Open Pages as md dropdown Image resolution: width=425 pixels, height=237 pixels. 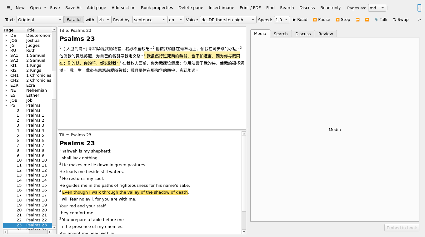pyautogui.click(x=377, y=8)
